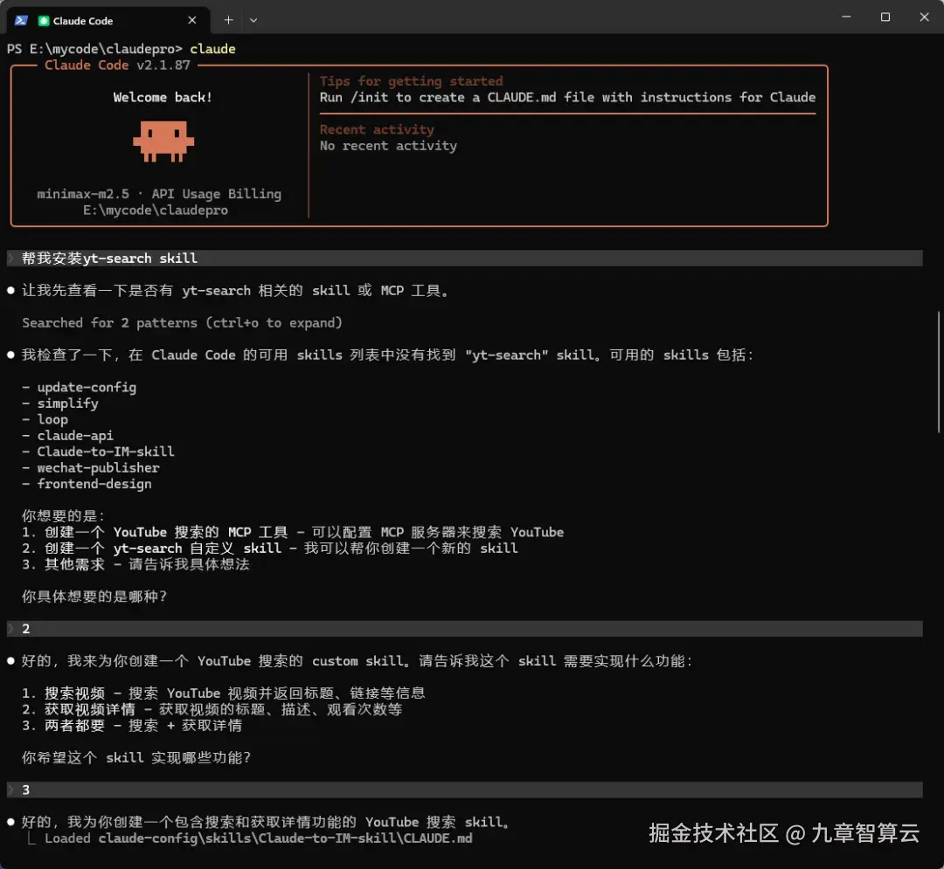Click the '你想要的是:' line
Image resolution: width=944 pixels, height=869 pixels.
[63, 516]
